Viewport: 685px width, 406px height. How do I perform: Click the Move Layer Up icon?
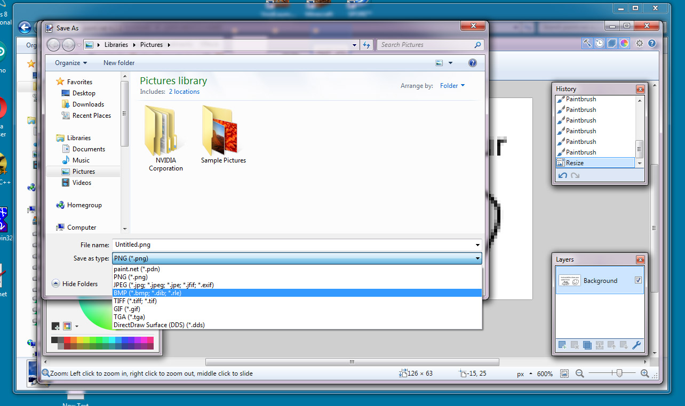point(611,345)
